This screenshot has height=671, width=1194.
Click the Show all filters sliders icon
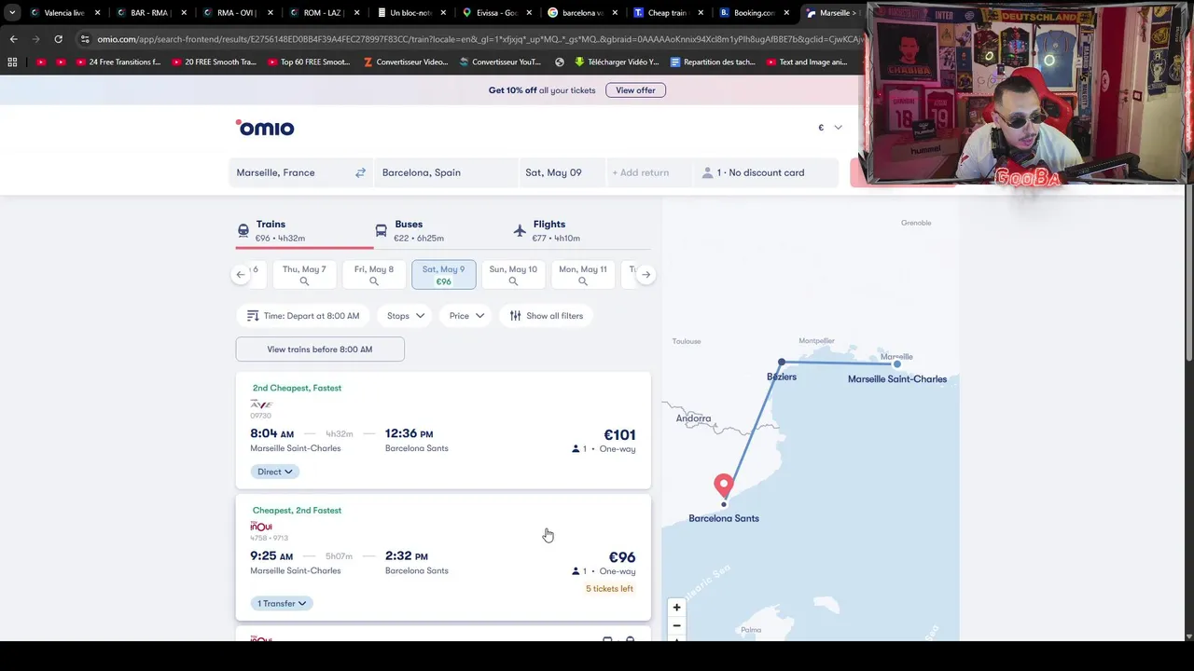(x=515, y=316)
